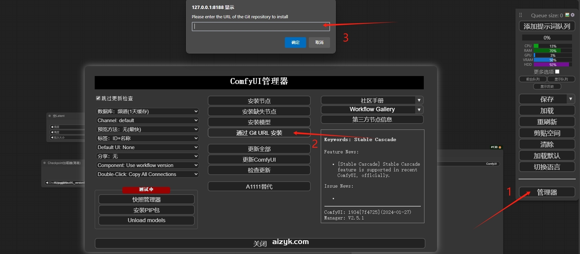Click 切换语言 button
Image resolution: width=580 pixels, height=254 pixels.
click(x=547, y=167)
